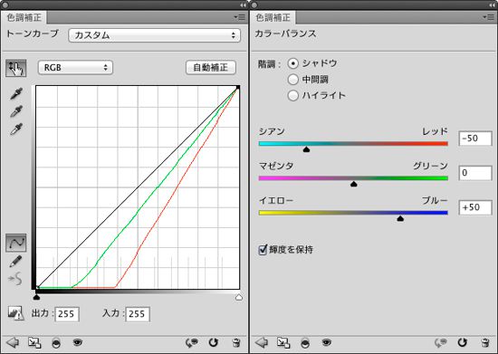Screen dimensions: 498x354
Task: Click the イエロー–ブルー slider handle
Action: pos(400,218)
